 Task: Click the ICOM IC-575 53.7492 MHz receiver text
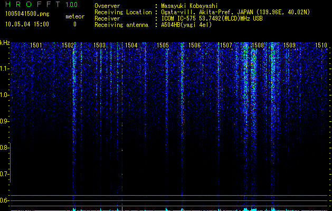[x=212, y=18]
